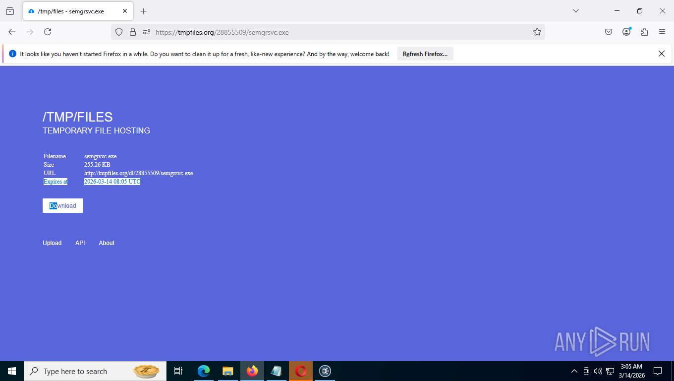Click the size value 255.26 KB
This screenshot has width=674, height=381.
point(97,165)
